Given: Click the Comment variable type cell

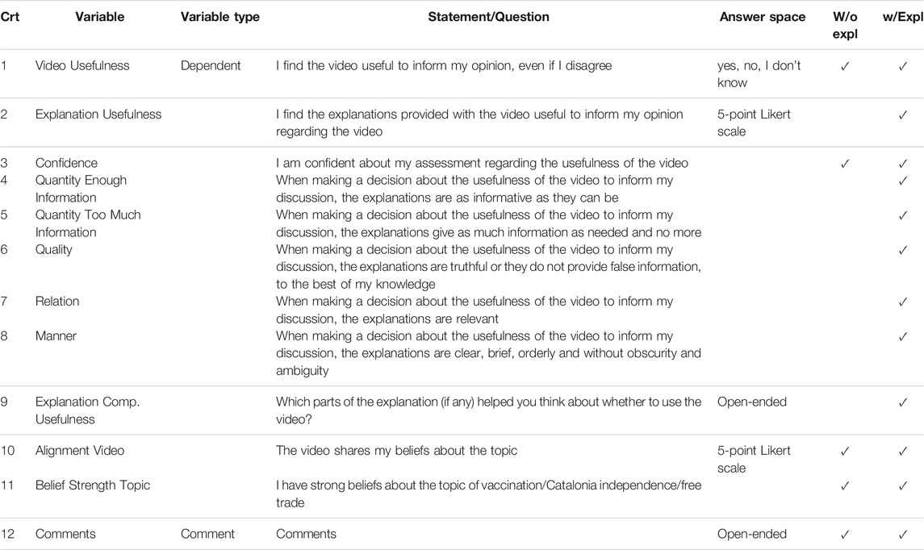Looking at the screenshot, I should coord(207,534).
